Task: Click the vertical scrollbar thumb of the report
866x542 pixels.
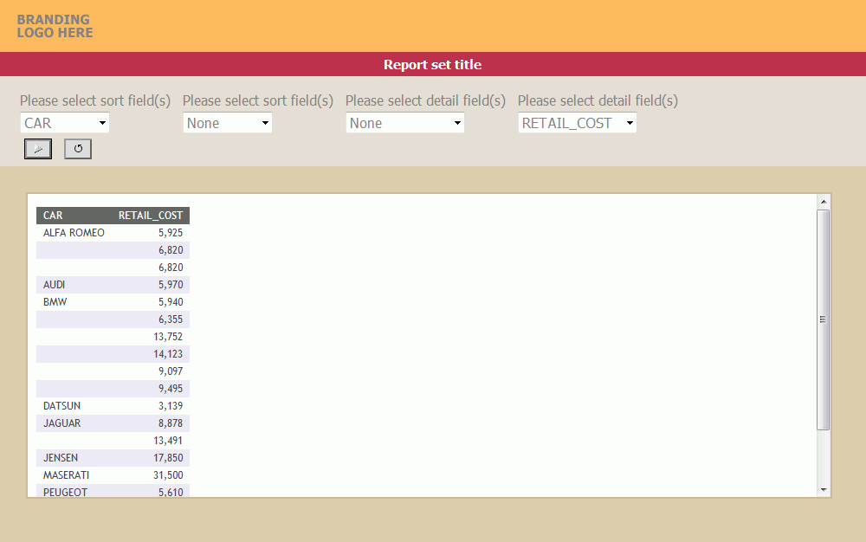Action: (824, 319)
